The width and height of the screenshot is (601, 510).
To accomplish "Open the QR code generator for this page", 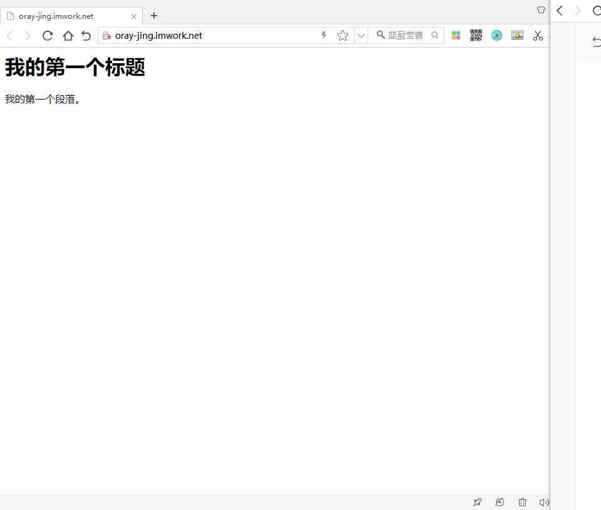I will 476,35.
